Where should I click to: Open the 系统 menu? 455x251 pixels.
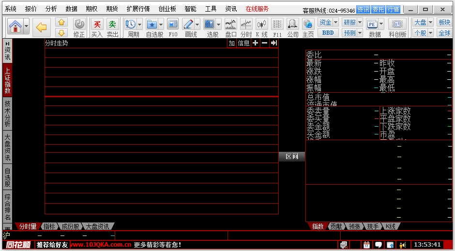pos(11,9)
